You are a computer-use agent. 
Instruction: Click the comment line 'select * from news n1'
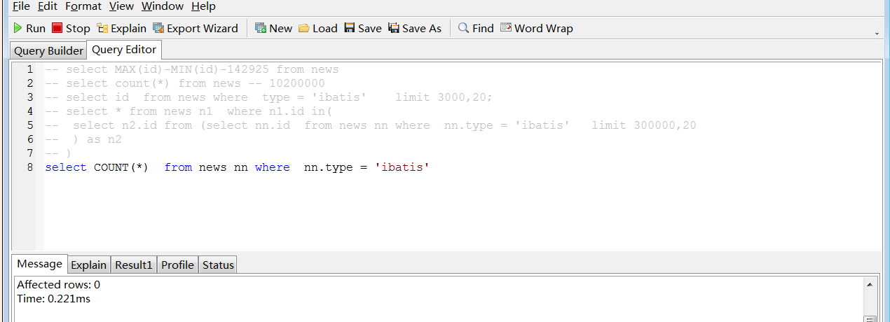(x=189, y=111)
